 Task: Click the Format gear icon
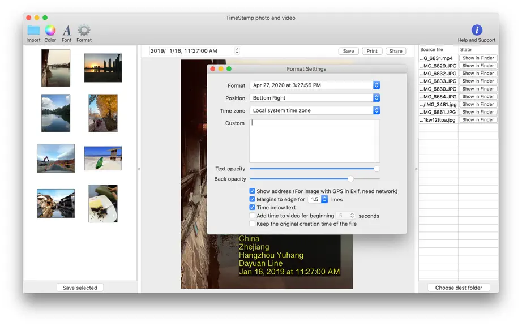(x=84, y=30)
